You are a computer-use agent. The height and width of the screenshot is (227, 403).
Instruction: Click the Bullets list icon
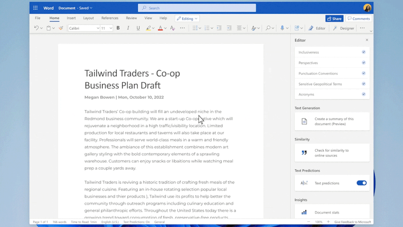coord(195,28)
